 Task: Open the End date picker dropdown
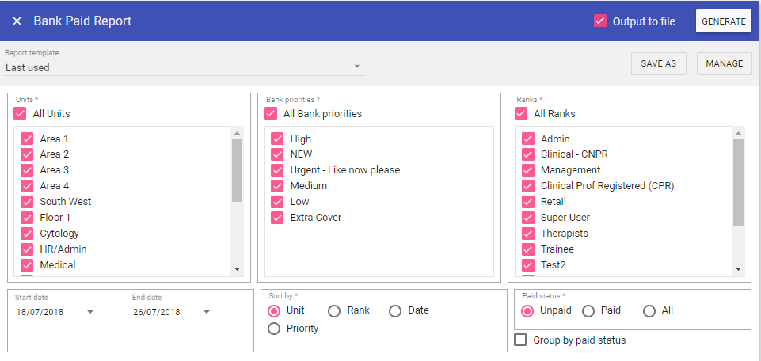[x=206, y=312]
